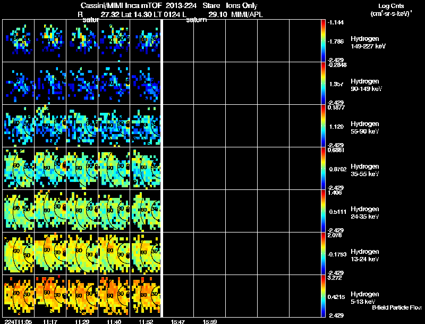
Task: Click the 11:17 time axis label
Action: (50, 321)
